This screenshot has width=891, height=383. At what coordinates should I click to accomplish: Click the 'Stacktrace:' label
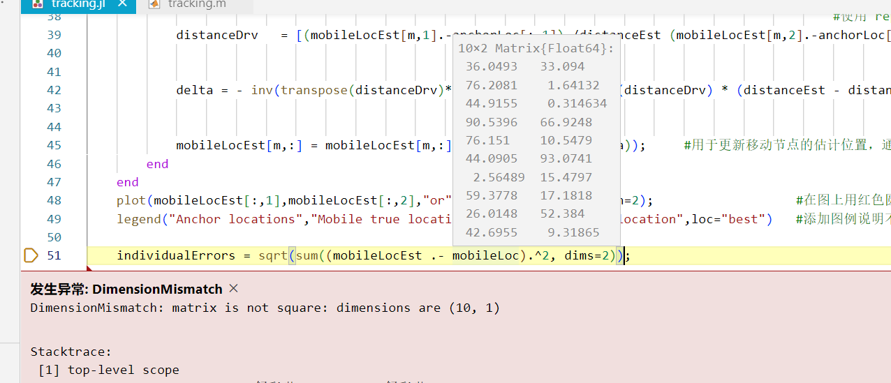71,352
